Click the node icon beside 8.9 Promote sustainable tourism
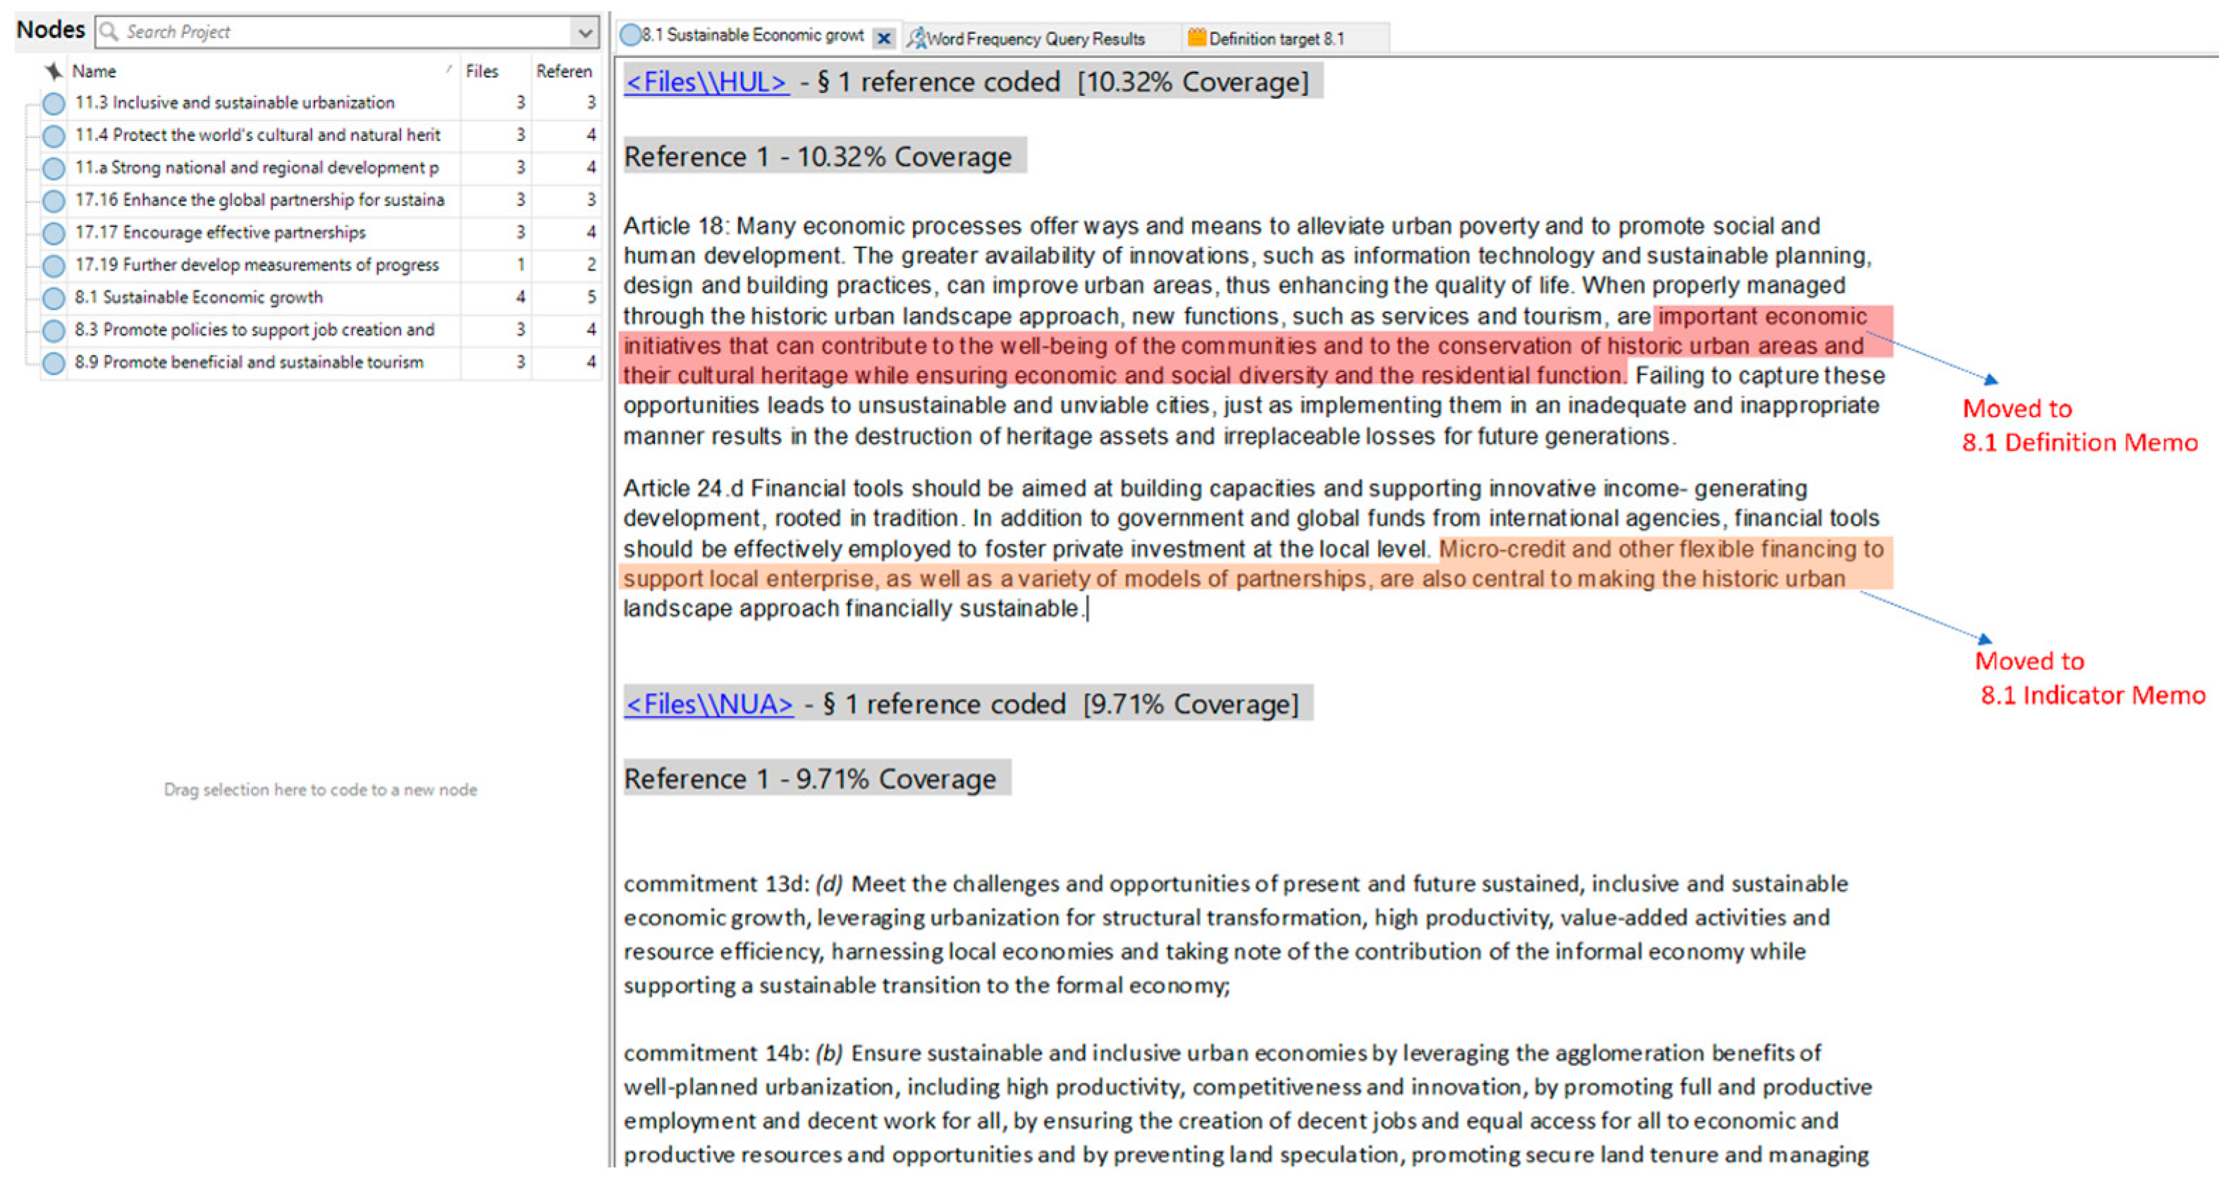Screen dimensions: 2219x1181 click(x=54, y=363)
